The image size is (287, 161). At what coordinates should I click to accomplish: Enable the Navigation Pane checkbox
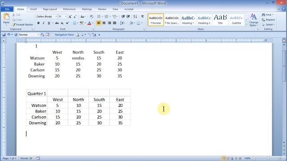click(x=52, y=35)
